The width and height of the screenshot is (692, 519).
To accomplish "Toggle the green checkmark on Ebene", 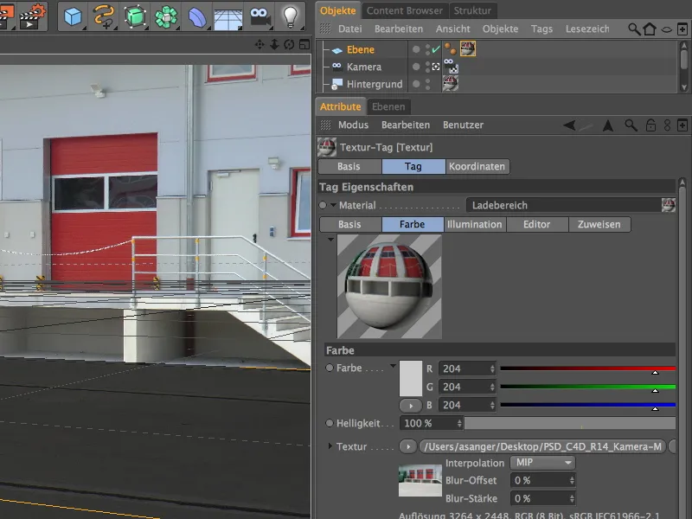I will [436, 49].
